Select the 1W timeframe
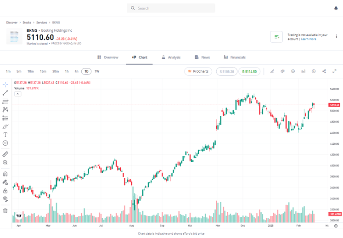This screenshot has width=343, height=238. pos(97,71)
